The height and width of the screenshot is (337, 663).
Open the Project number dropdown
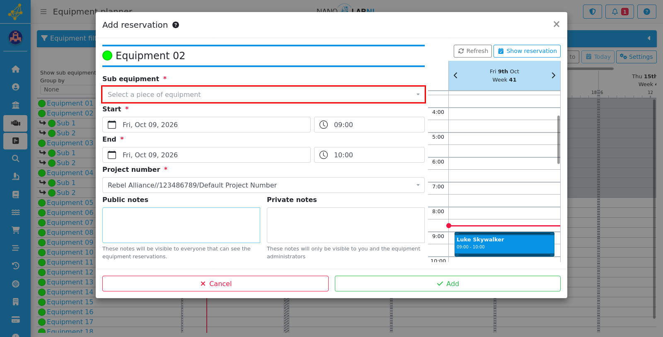point(264,185)
